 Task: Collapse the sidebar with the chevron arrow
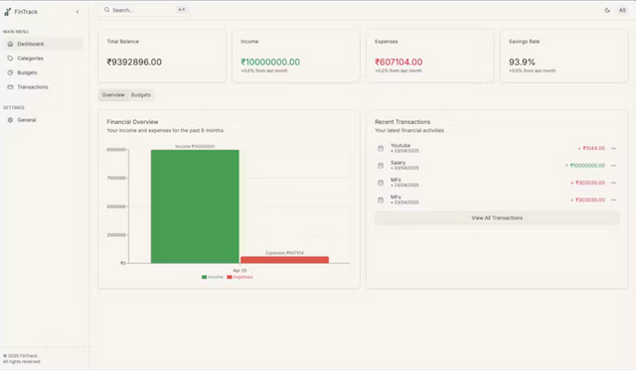click(78, 12)
